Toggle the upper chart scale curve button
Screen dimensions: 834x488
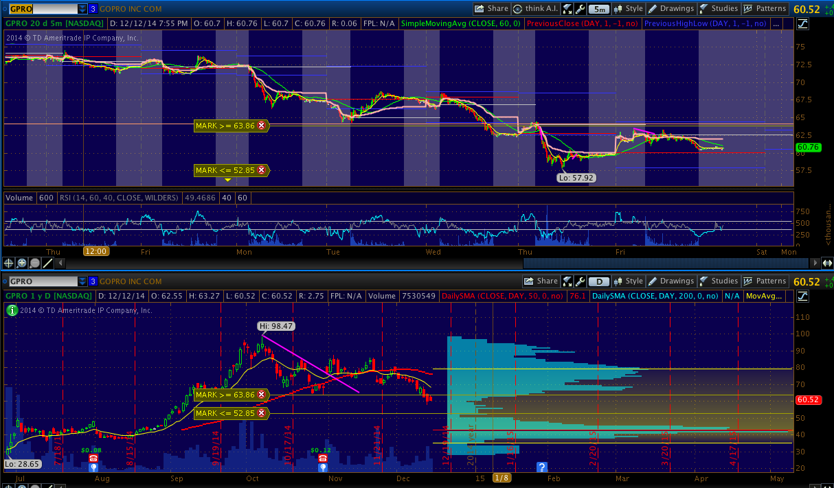click(x=803, y=24)
